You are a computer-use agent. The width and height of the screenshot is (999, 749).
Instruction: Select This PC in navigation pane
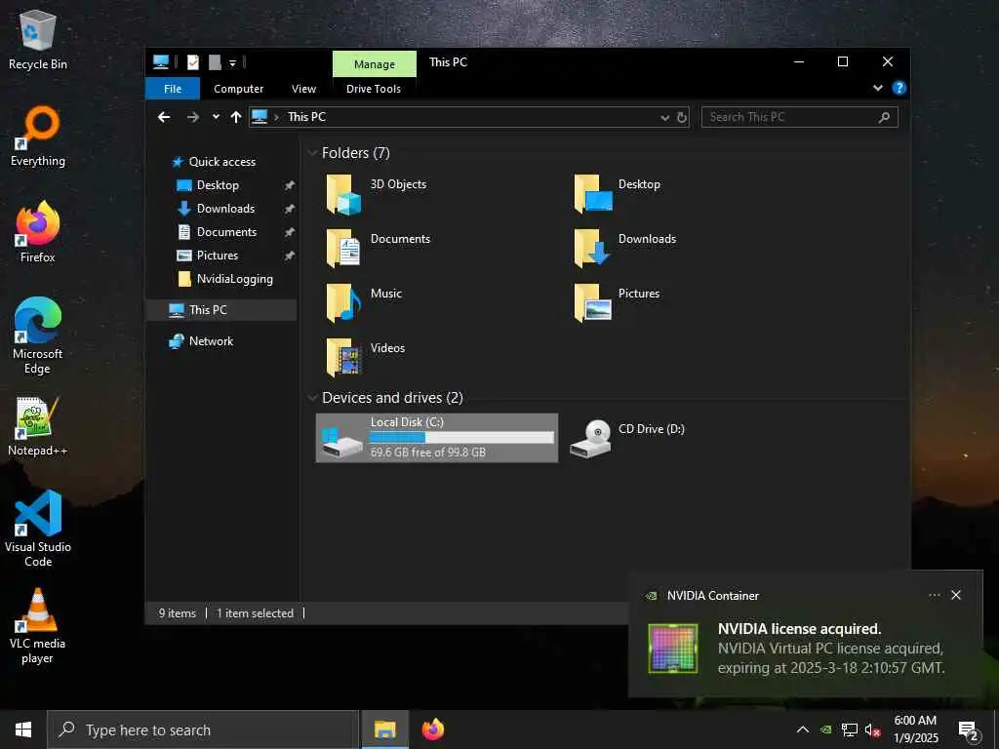(x=221, y=310)
